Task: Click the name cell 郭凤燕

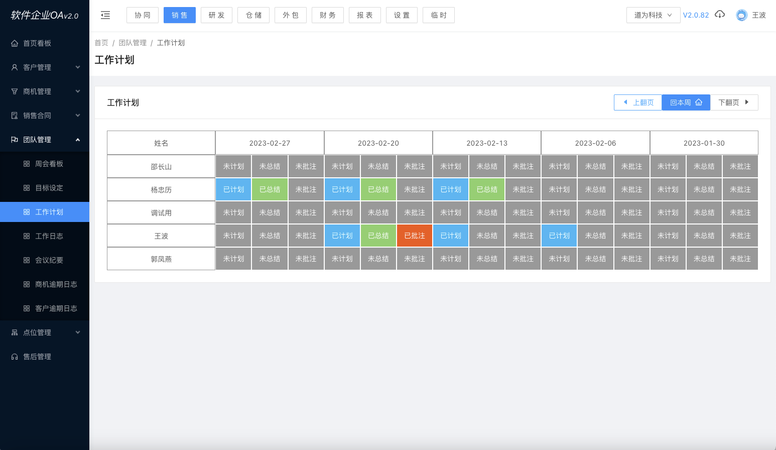Action: pos(161,259)
